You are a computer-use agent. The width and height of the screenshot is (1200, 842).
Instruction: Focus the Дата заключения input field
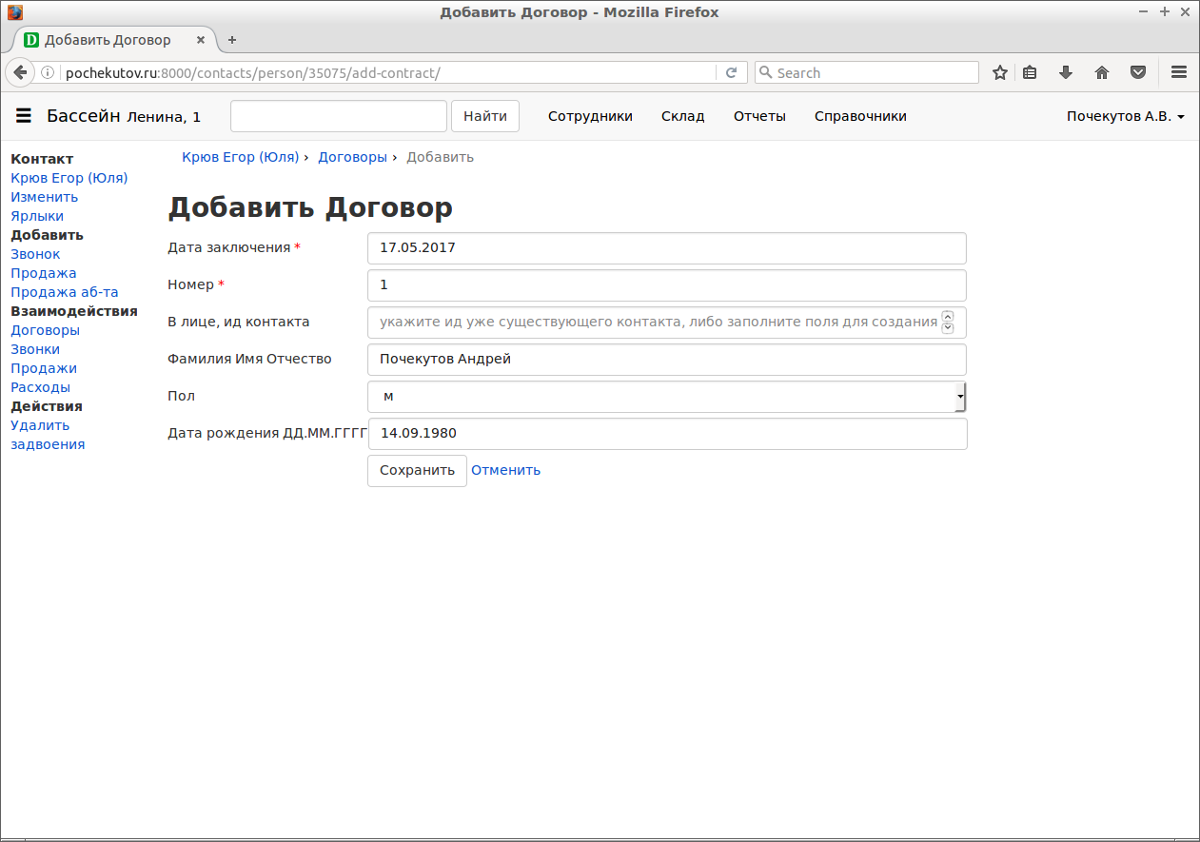666,247
